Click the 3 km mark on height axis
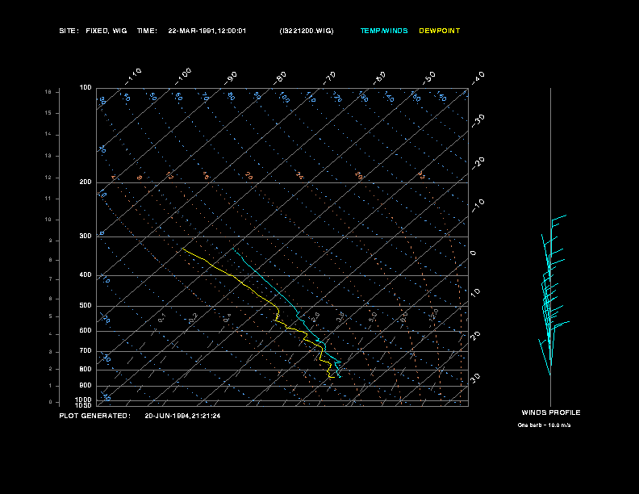 click(x=51, y=352)
